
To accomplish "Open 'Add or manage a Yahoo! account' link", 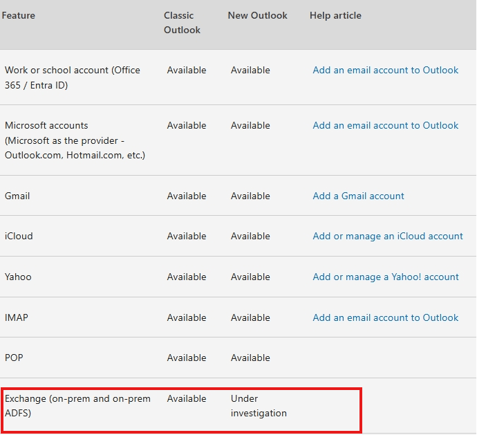I will point(386,277).
